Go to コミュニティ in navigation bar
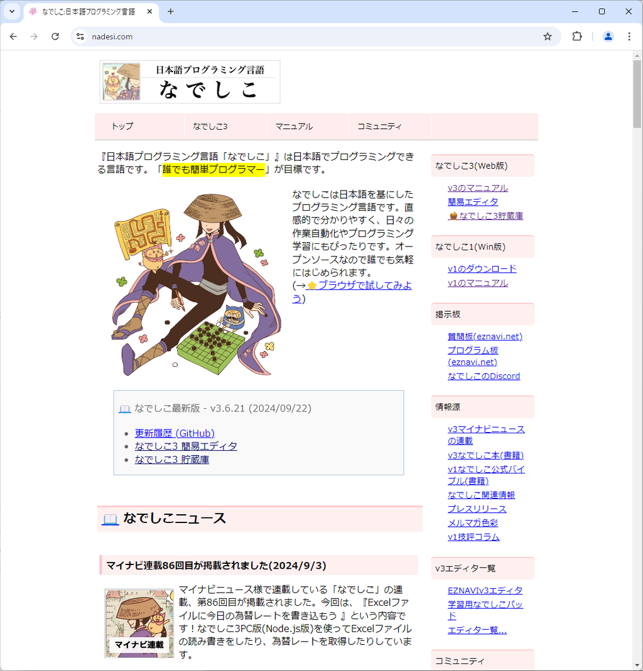Viewport: 643px width, 671px height. pyautogui.click(x=379, y=126)
